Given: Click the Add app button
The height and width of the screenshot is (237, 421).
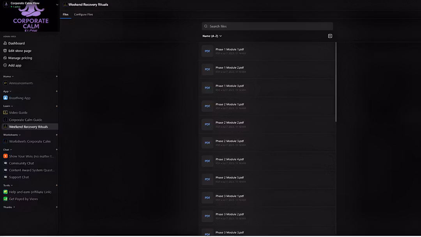Looking at the screenshot, I should click(x=15, y=65).
